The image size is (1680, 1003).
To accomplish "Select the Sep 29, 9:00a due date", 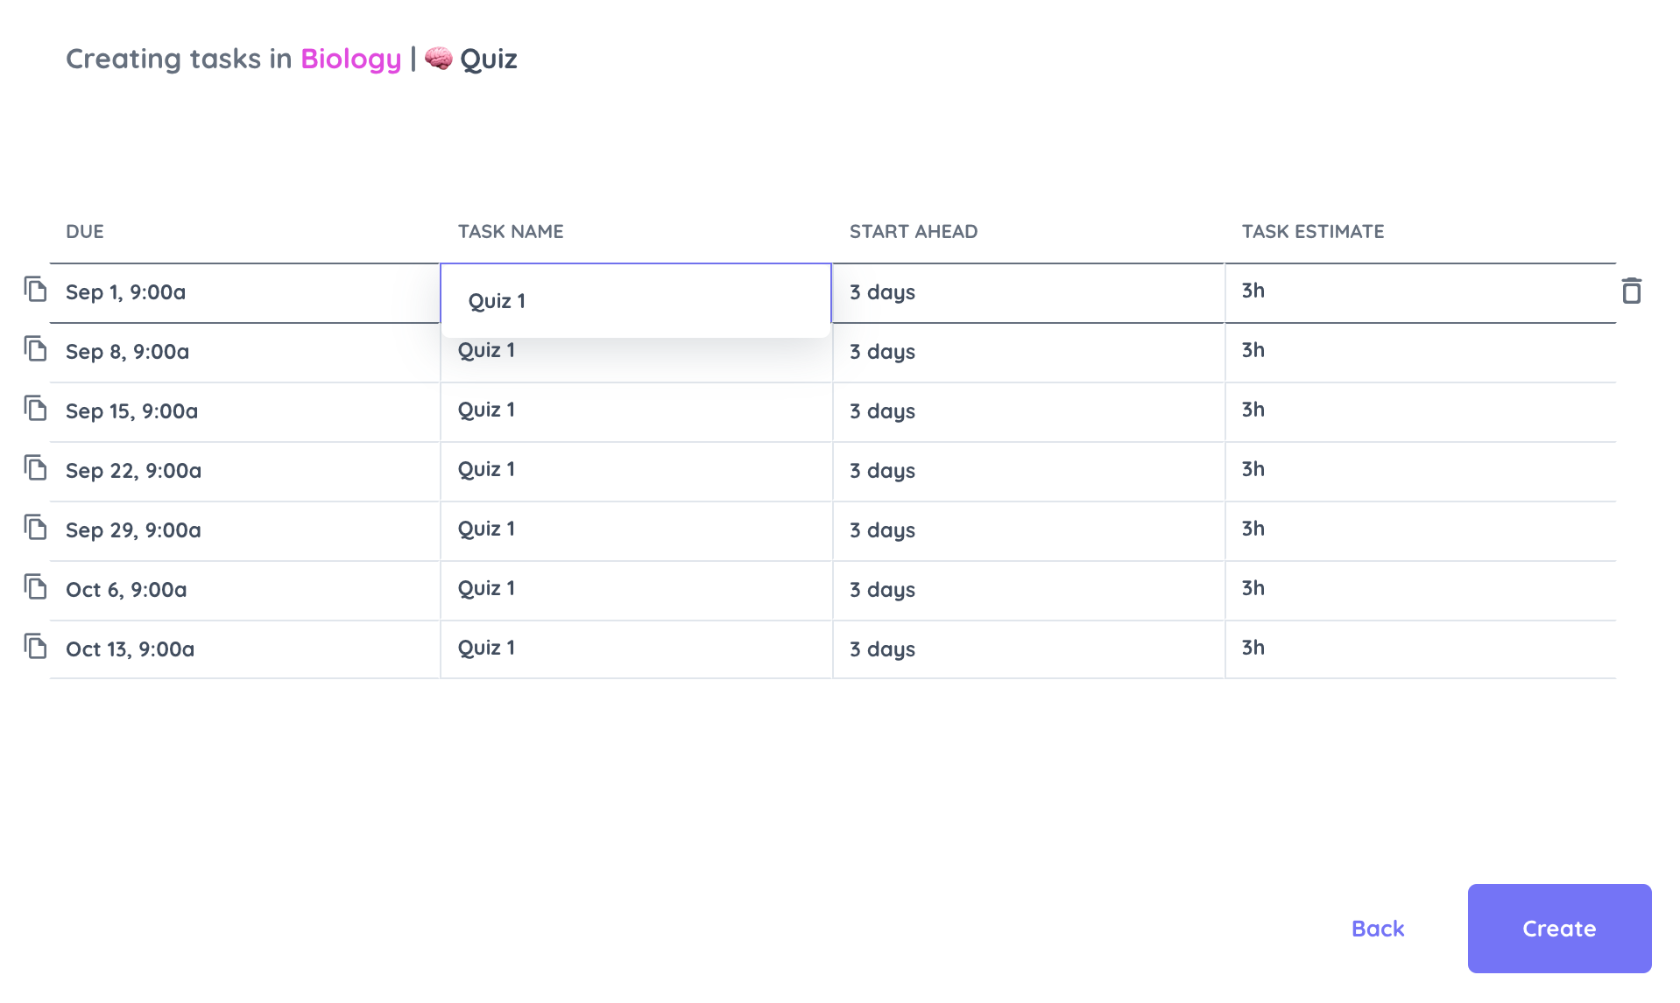I will coord(244,530).
